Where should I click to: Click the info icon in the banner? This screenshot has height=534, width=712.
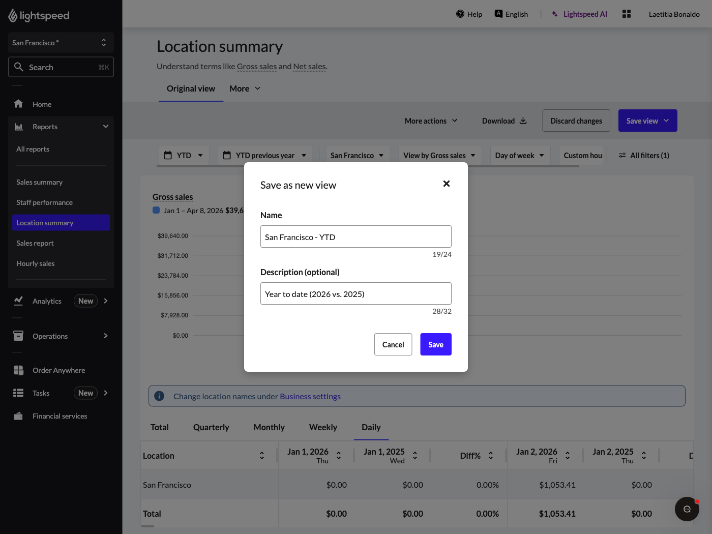pos(159,396)
